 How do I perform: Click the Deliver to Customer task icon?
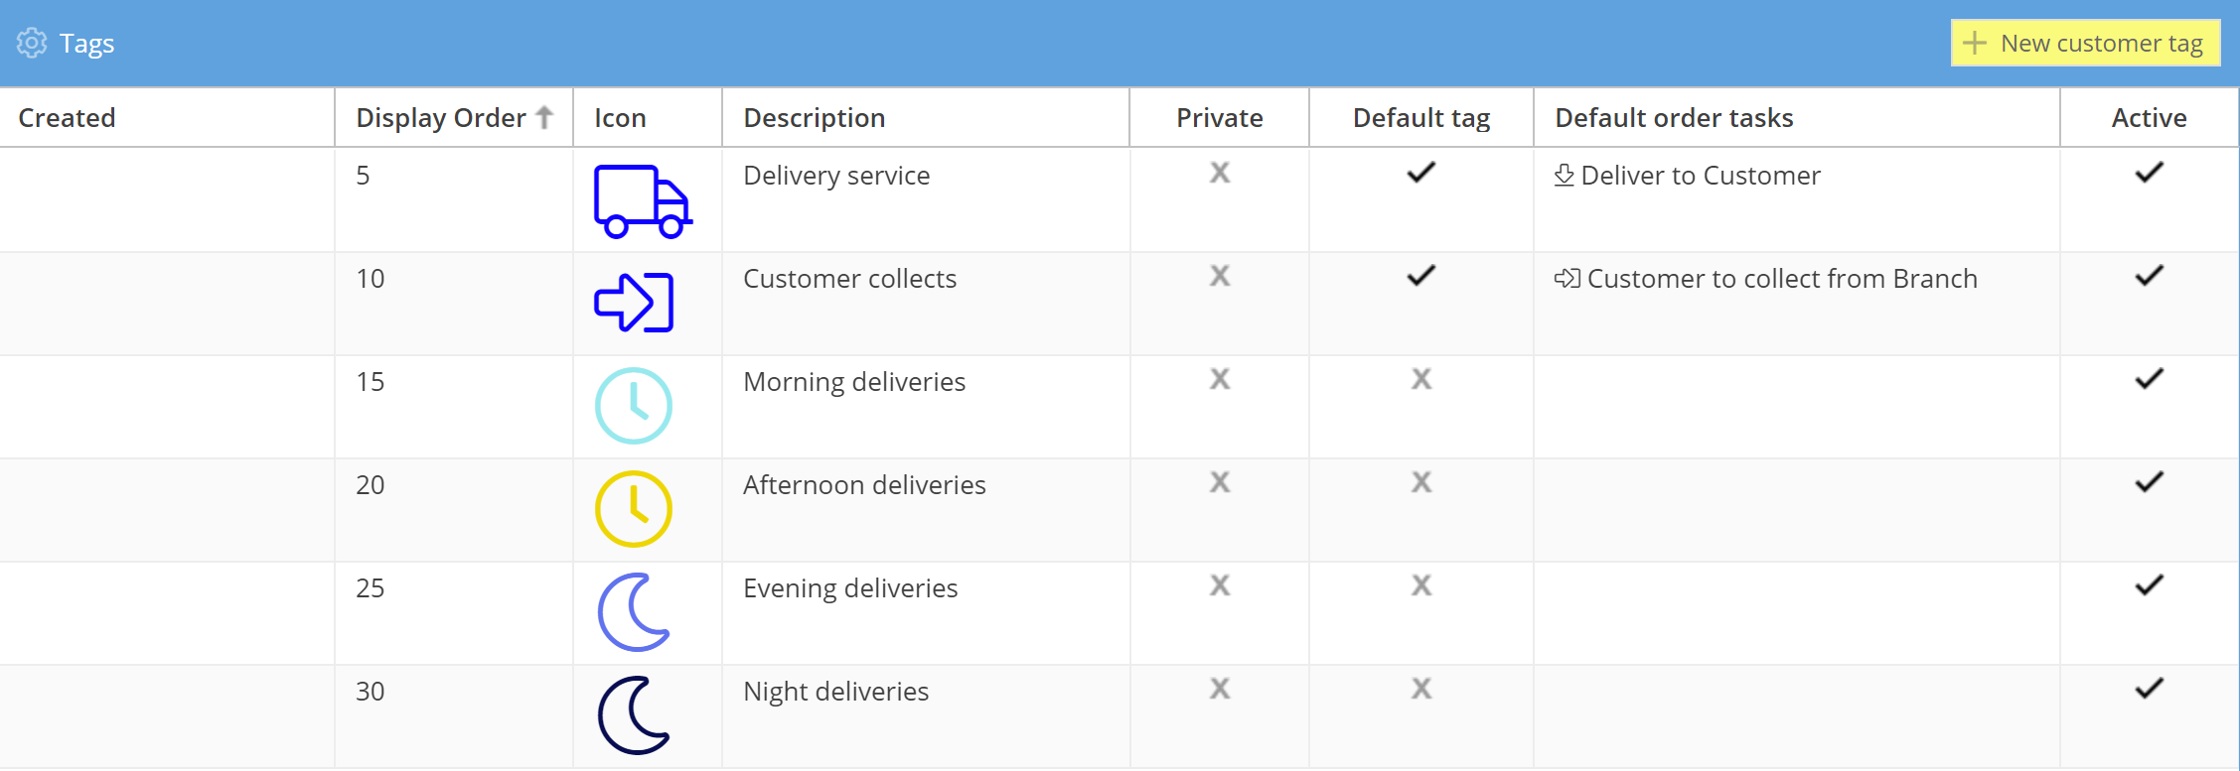1564,176
